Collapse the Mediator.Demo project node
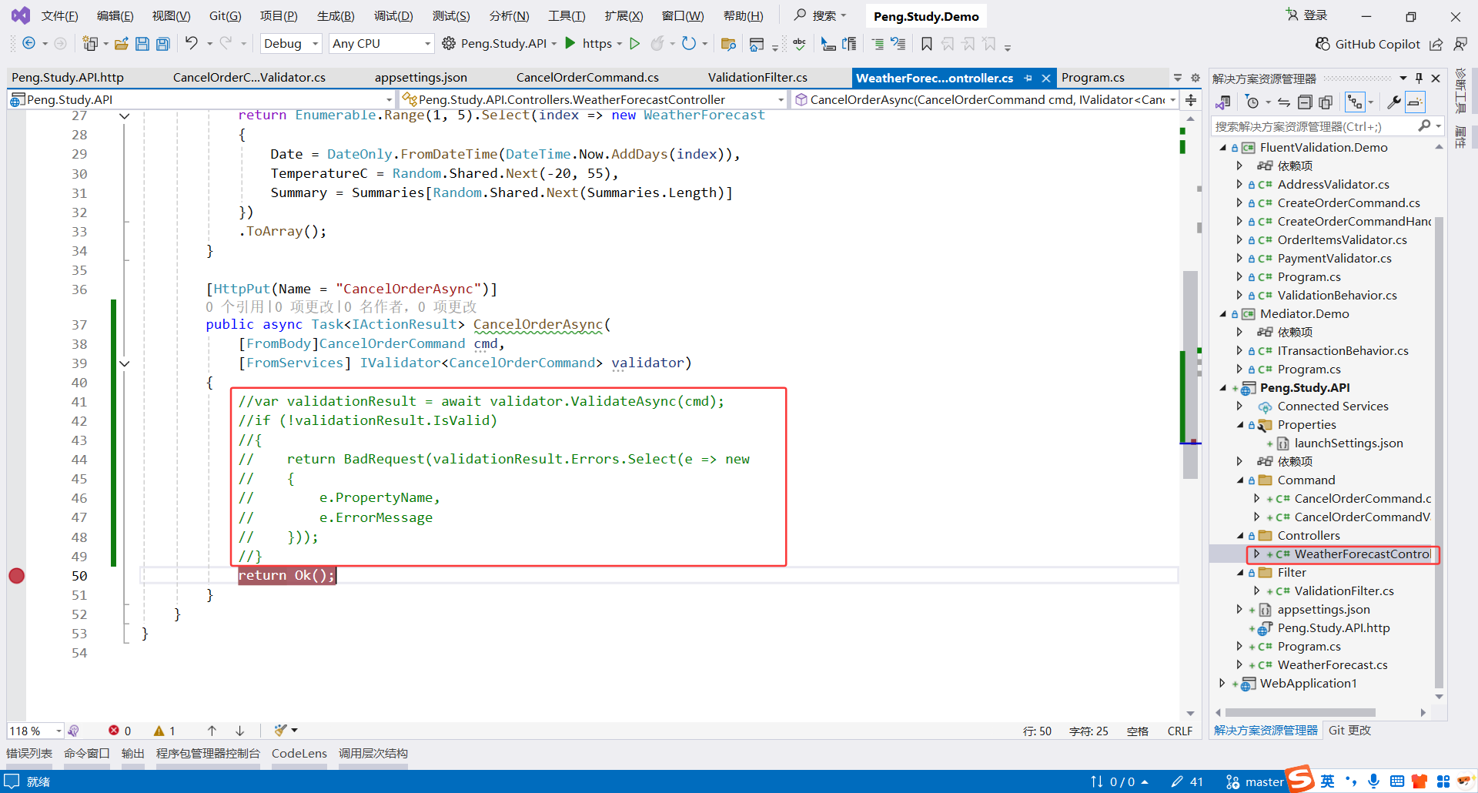The image size is (1478, 793). coord(1222,313)
